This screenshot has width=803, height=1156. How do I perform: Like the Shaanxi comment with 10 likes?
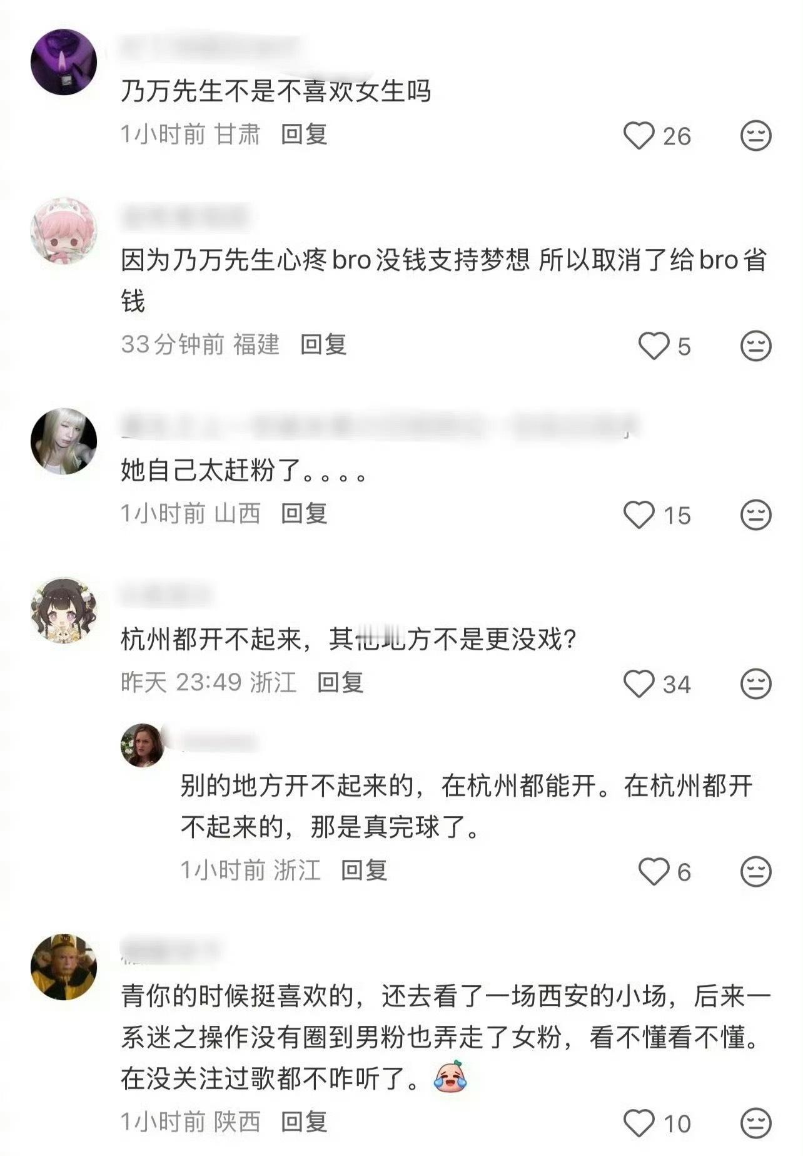[x=639, y=1123]
